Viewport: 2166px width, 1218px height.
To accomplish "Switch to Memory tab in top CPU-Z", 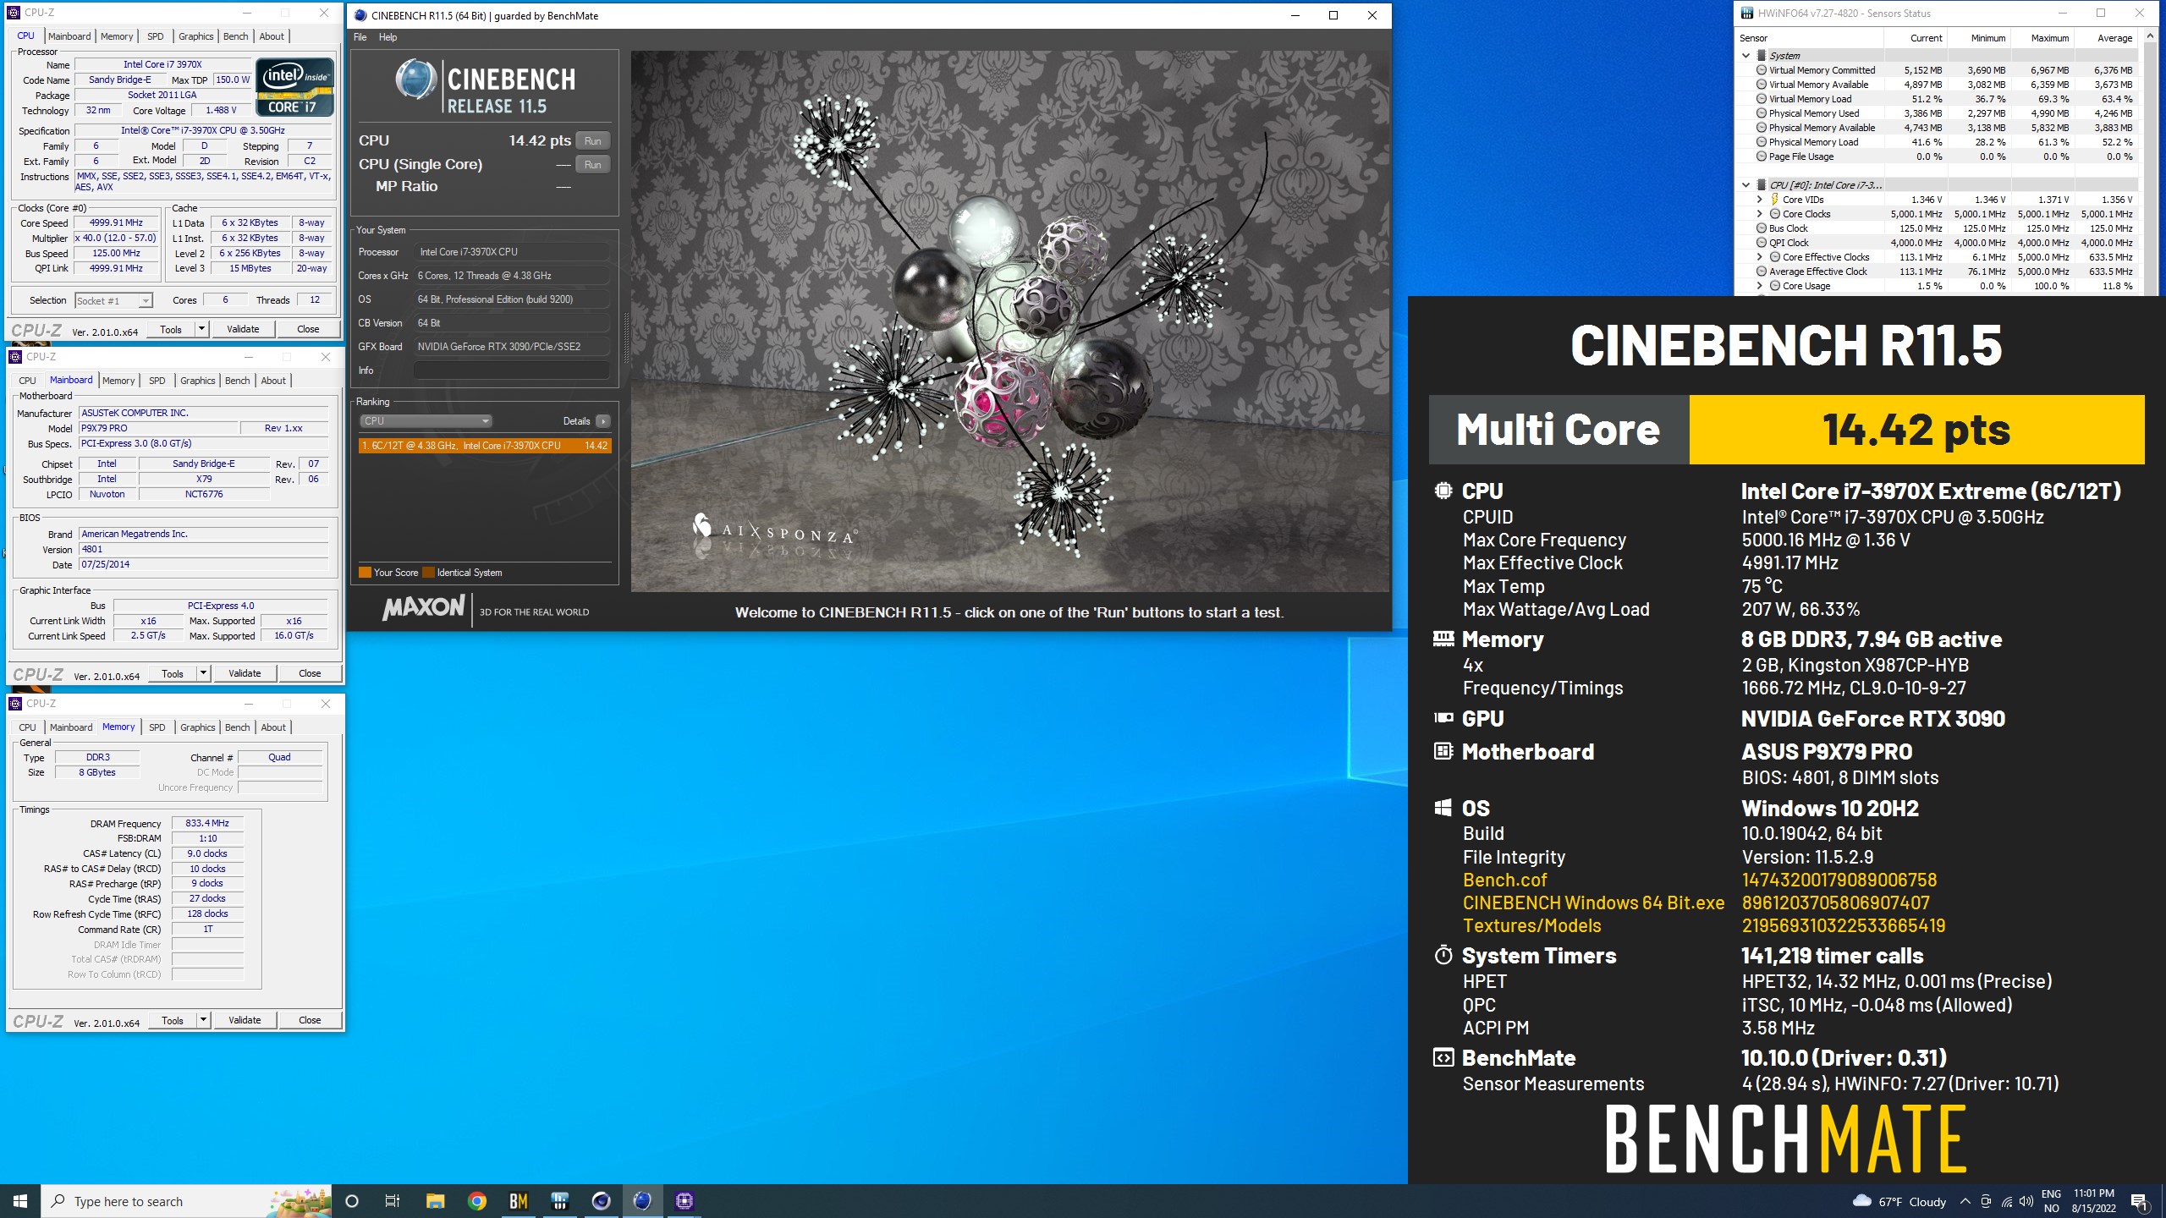I will click(x=117, y=36).
